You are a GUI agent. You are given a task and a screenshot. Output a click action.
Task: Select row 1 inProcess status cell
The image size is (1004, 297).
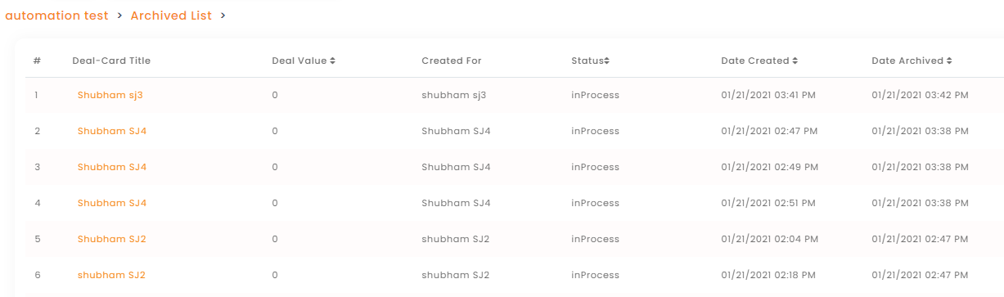pos(595,95)
